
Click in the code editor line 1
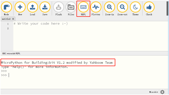pyautogui.click(x=41, y=24)
